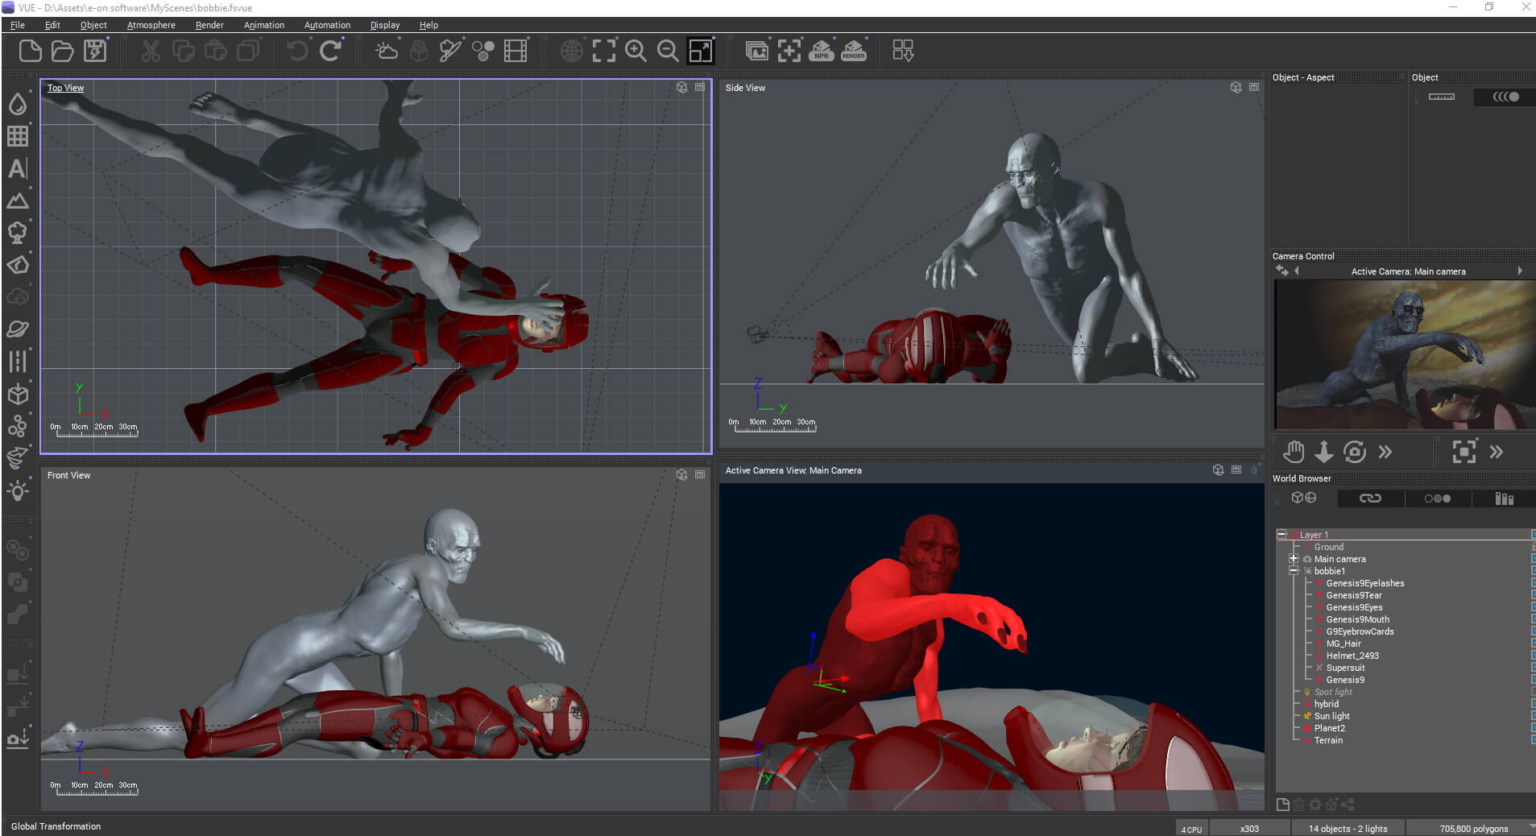The image size is (1536, 836).
Task: Toggle the Top View maximize icon
Action: click(x=700, y=87)
